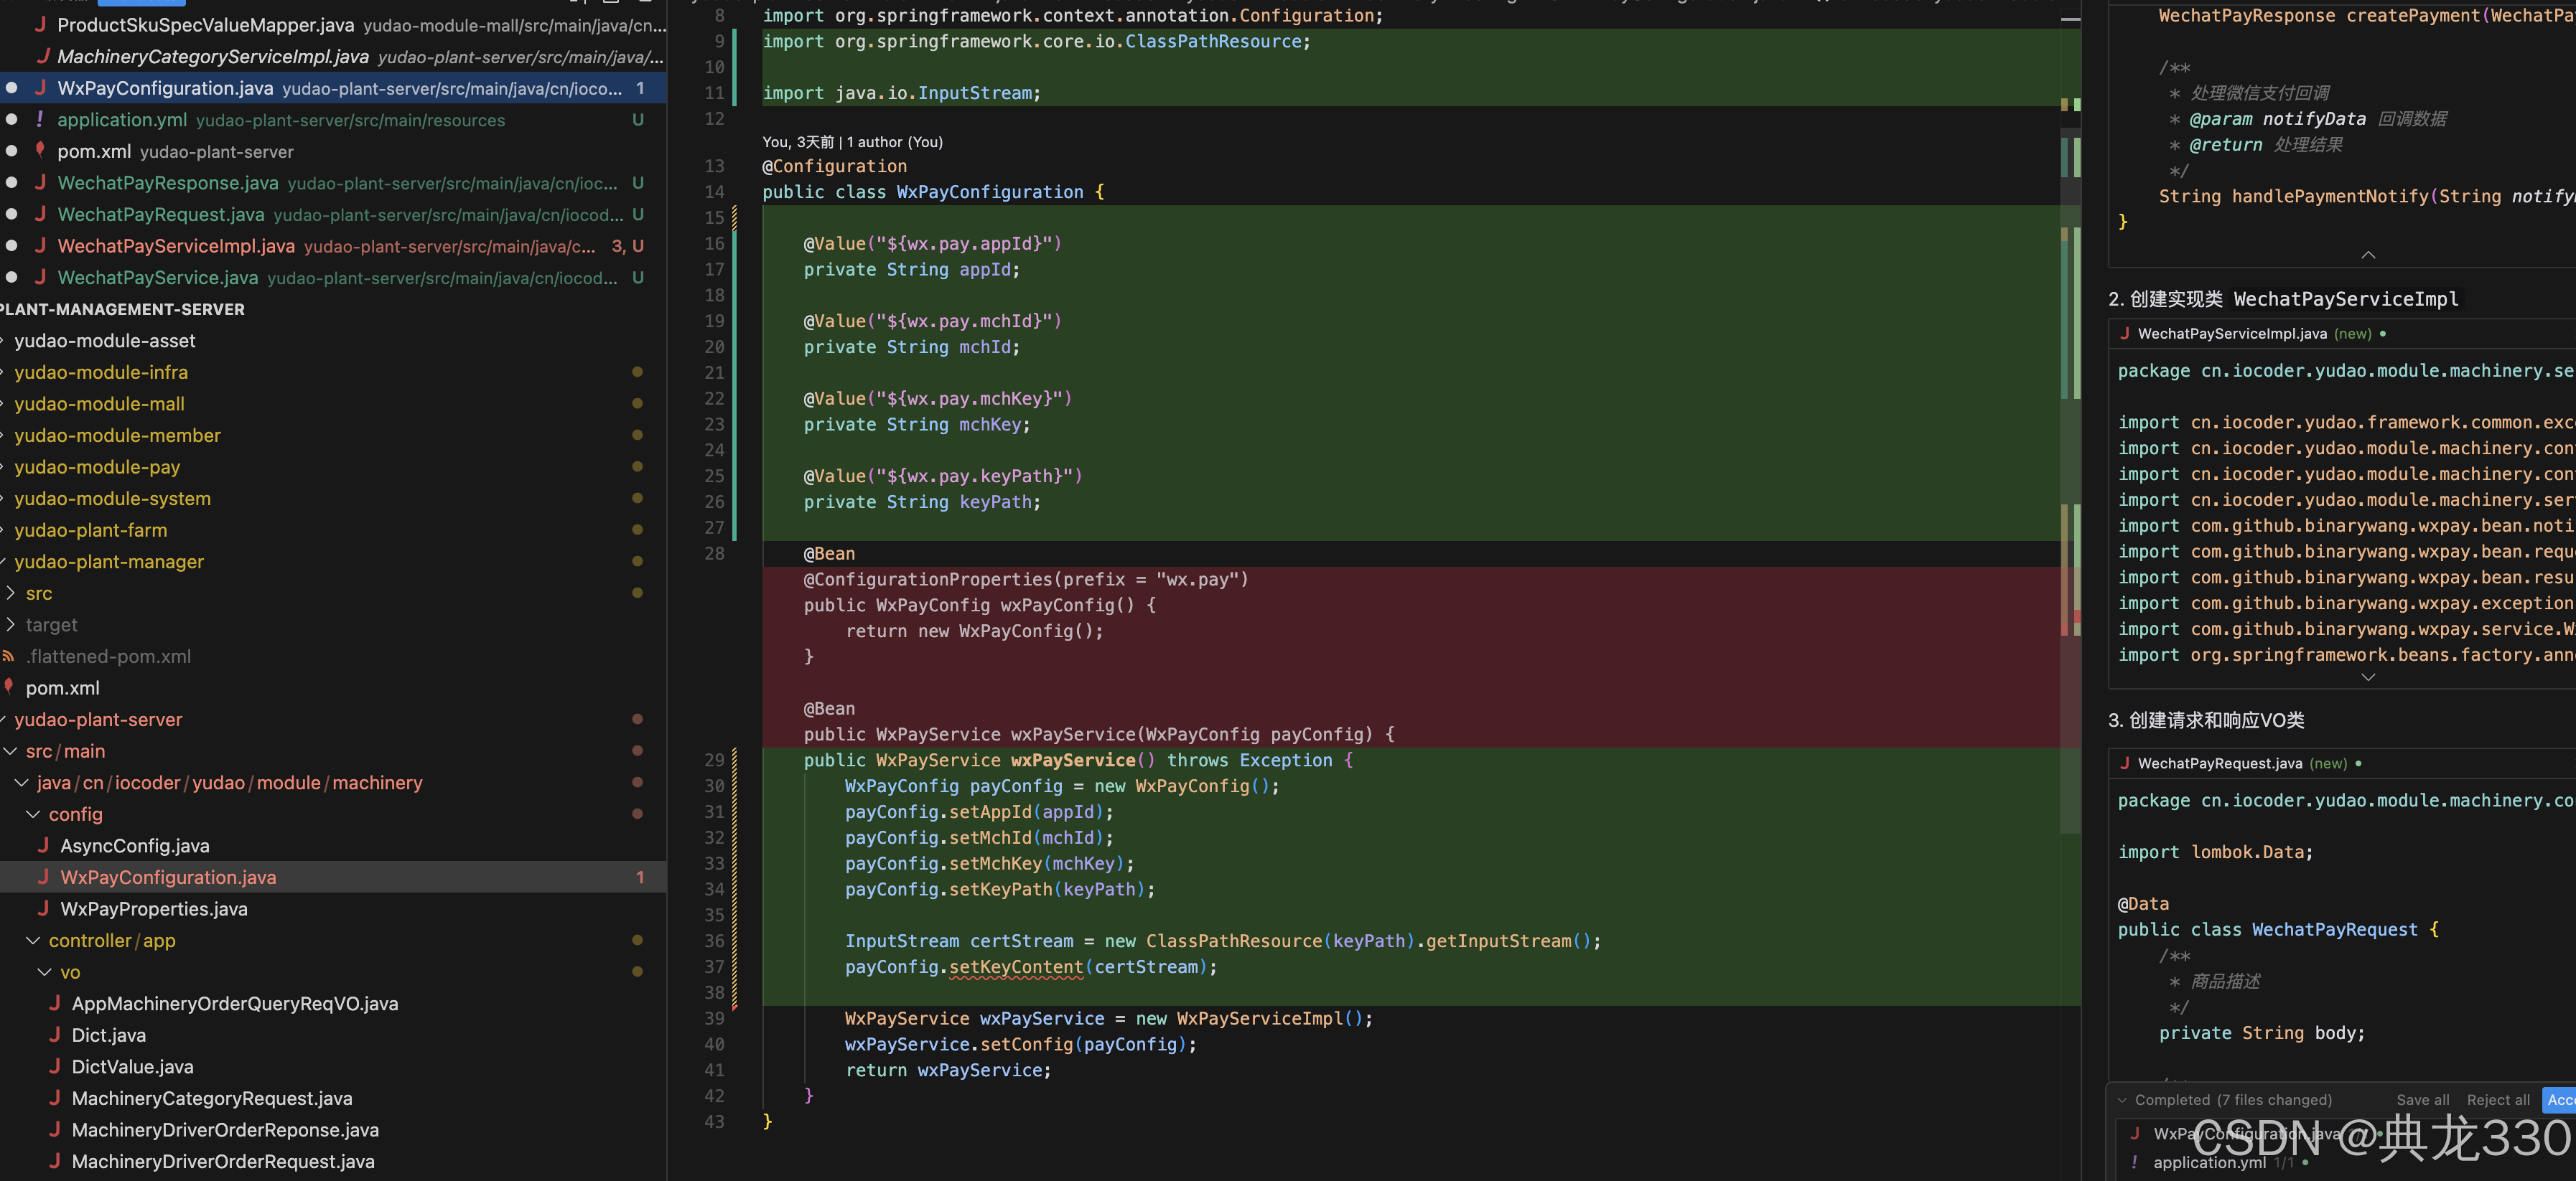Image resolution: width=2576 pixels, height=1181 pixels.
Task: Click Save all in chat panel
Action: [x=2422, y=1100]
